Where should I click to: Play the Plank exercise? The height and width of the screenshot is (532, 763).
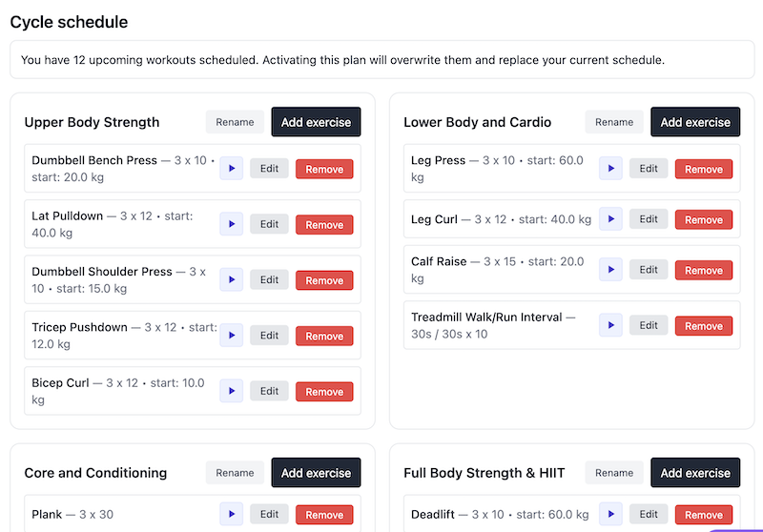click(x=231, y=514)
